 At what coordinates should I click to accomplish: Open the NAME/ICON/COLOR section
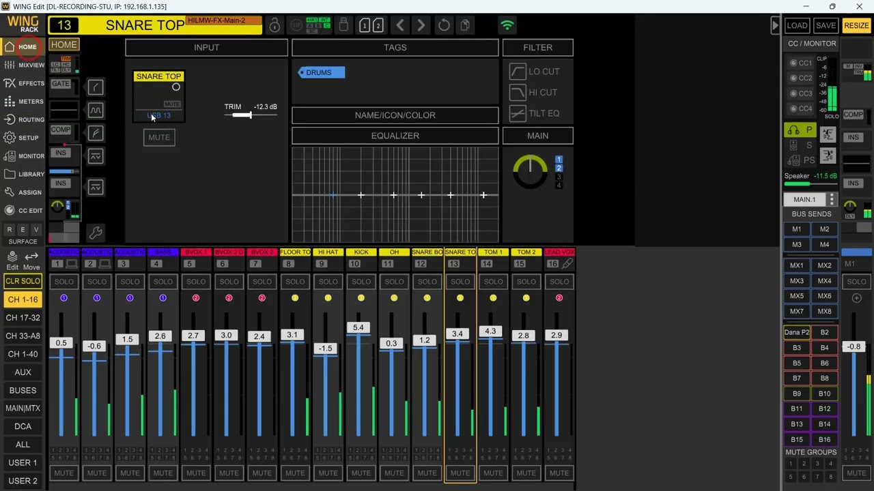pyautogui.click(x=395, y=115)
